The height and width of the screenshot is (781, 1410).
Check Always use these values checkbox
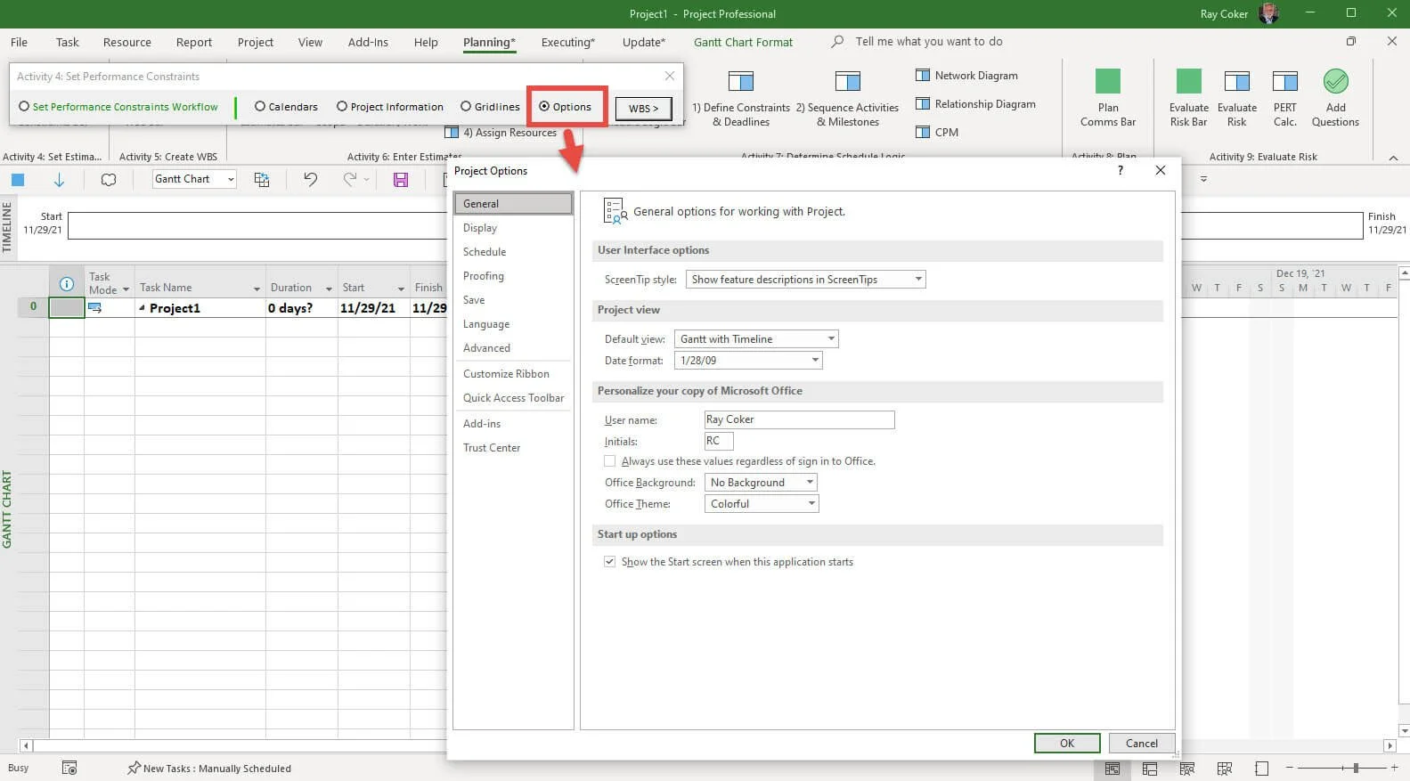point(609,461)
